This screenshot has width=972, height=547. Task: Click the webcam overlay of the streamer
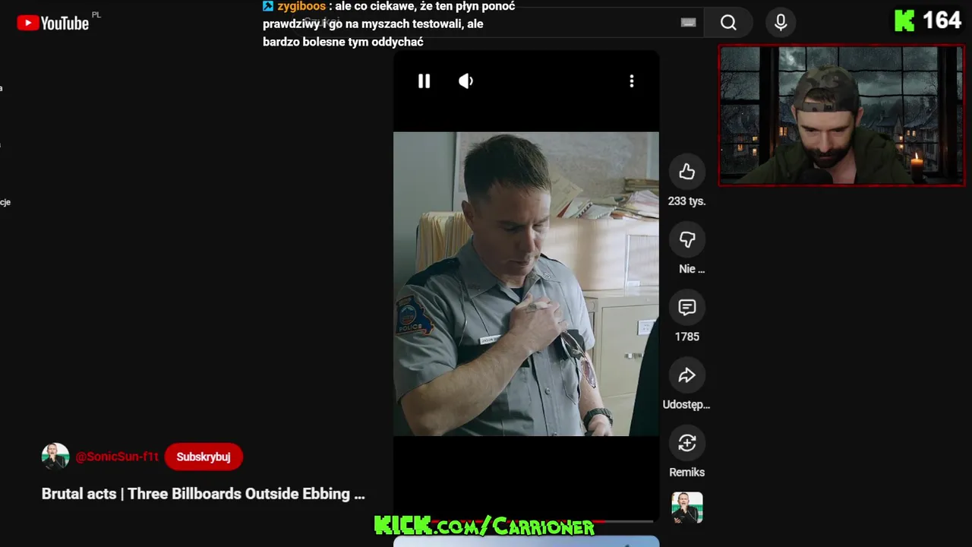[841, 115]
